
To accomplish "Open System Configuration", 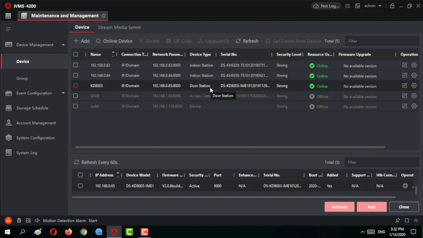I will tap(36, 138).
